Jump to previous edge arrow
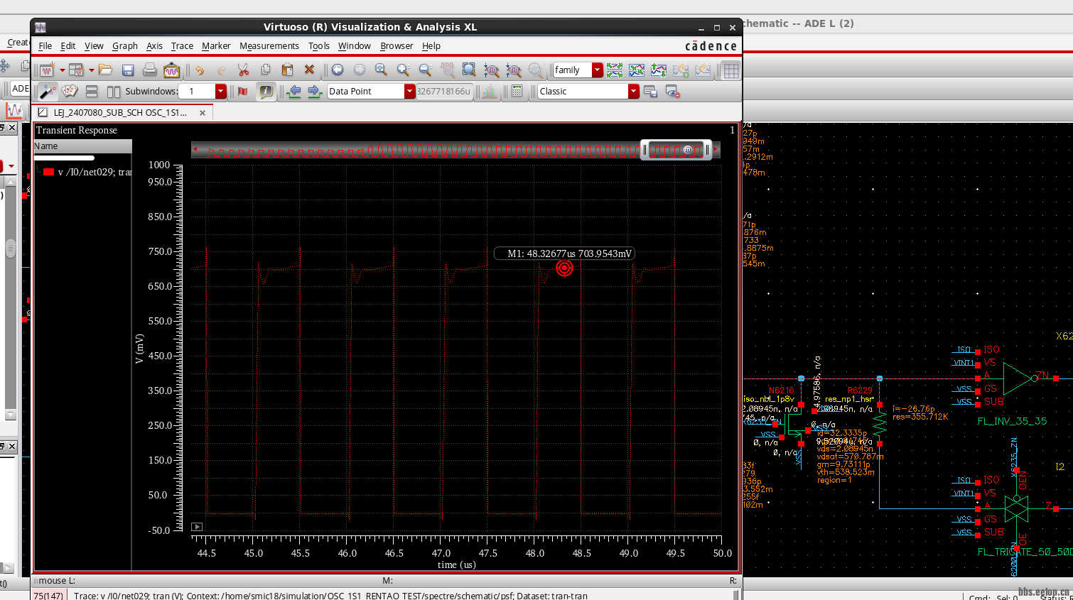Image resolution: width=1073 pixels, height=600 pixels. (293, 91)
